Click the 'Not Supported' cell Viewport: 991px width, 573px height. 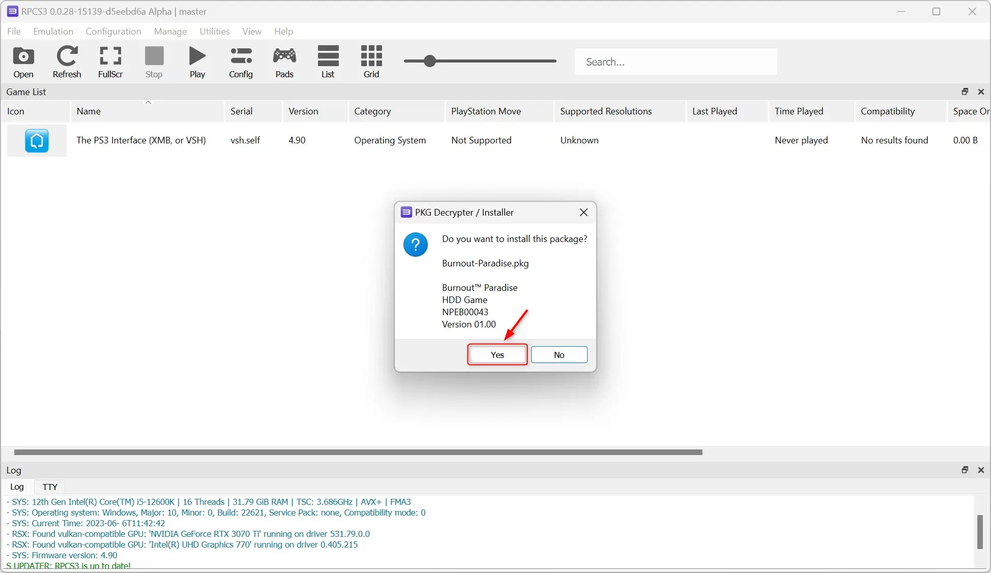click(481, 140)
